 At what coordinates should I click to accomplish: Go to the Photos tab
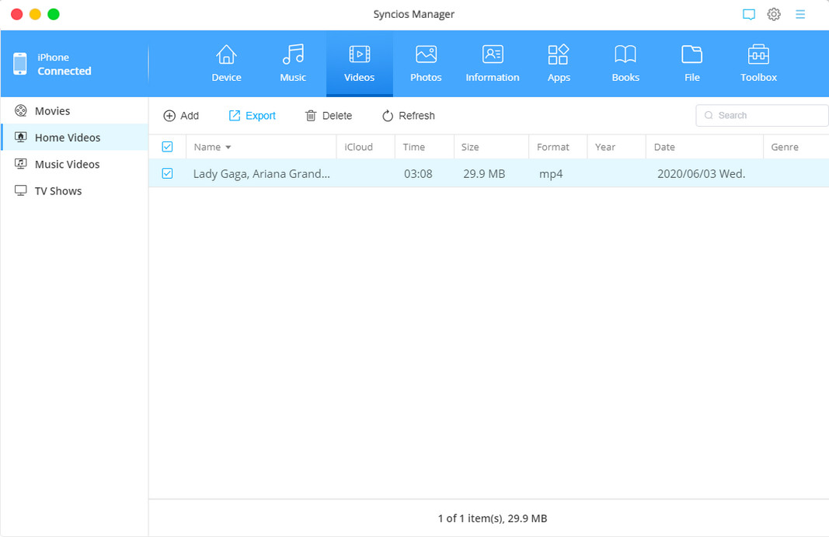click(426, 64)
